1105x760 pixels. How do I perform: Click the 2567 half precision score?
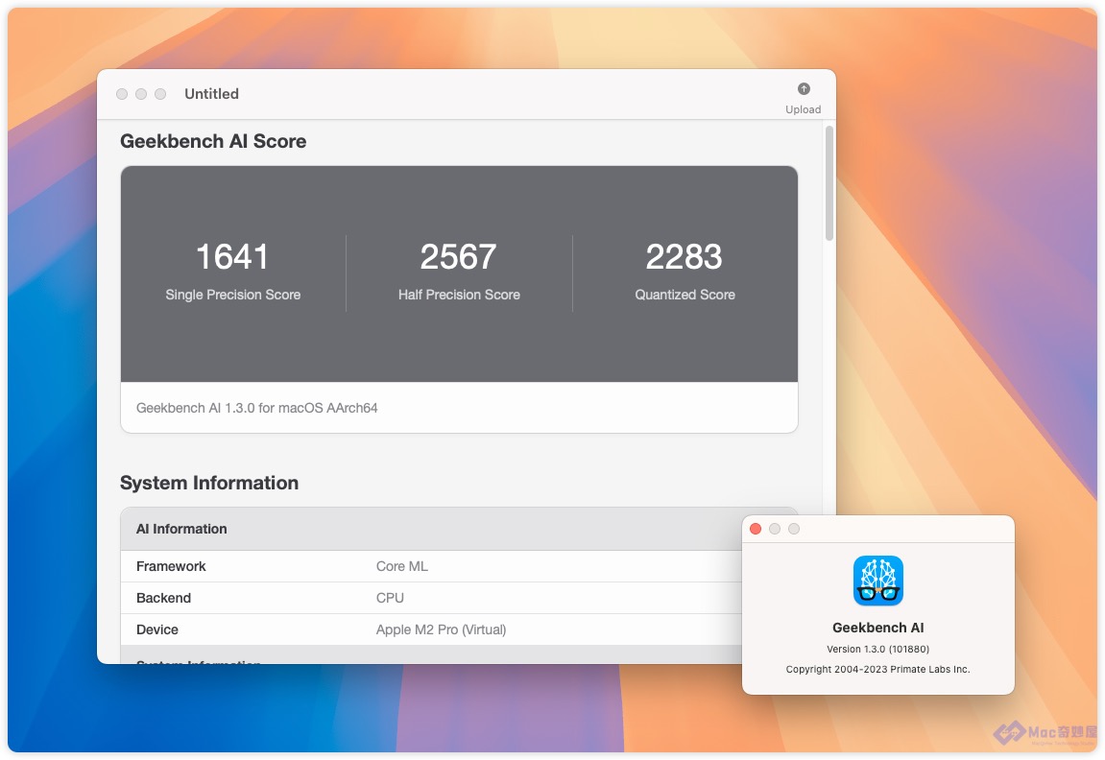point(459,256)
